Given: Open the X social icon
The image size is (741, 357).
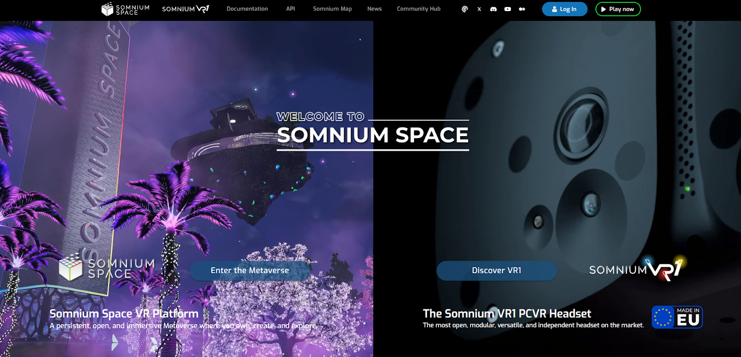Looking at the screenshot, I should point(479,9).
